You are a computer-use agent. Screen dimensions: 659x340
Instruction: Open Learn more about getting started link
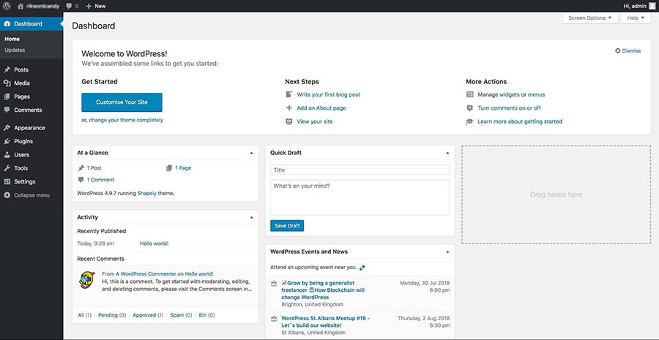tap(520, 121)
